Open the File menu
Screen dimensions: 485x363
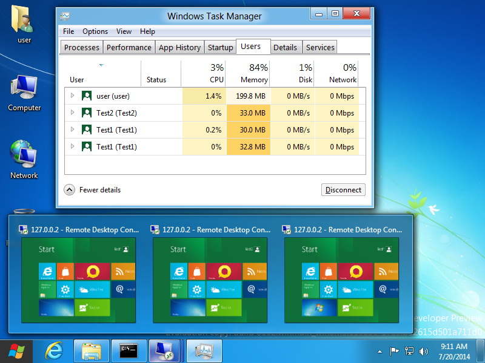(69, 31)
